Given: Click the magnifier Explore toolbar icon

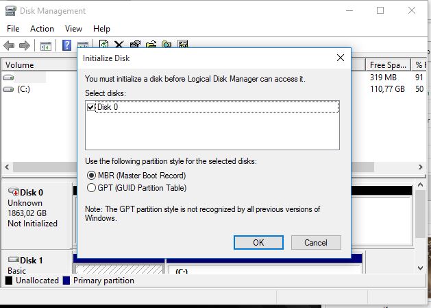Looking at the screenshot, I should tap(167, 46).
